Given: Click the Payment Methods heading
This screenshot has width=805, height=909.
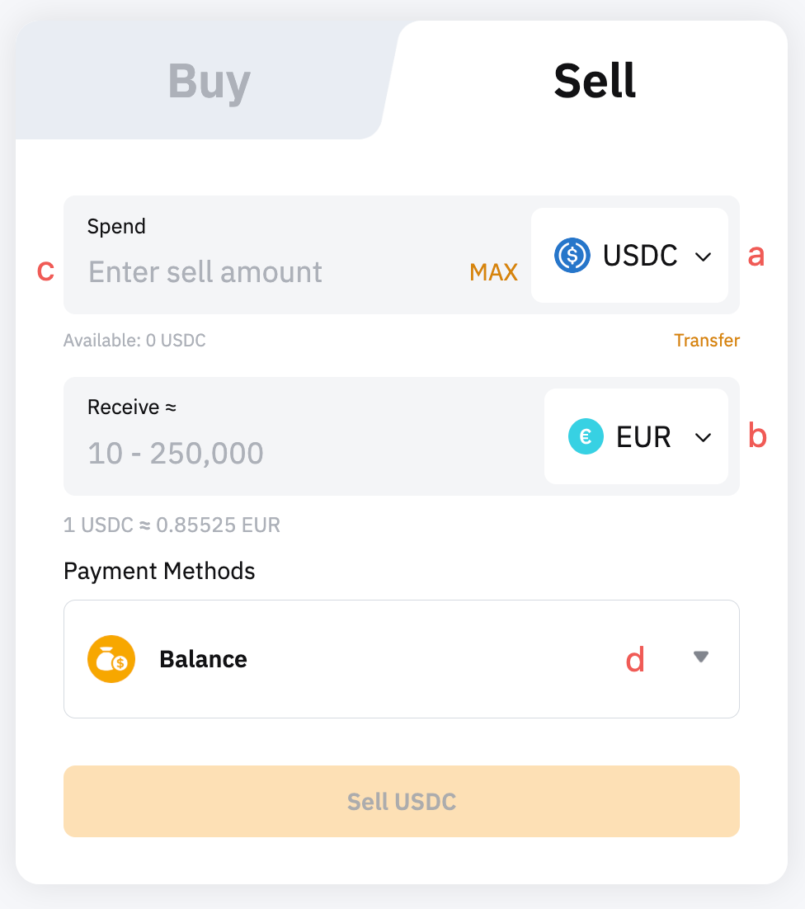Looking at the screenshot, I should point(159,571).
